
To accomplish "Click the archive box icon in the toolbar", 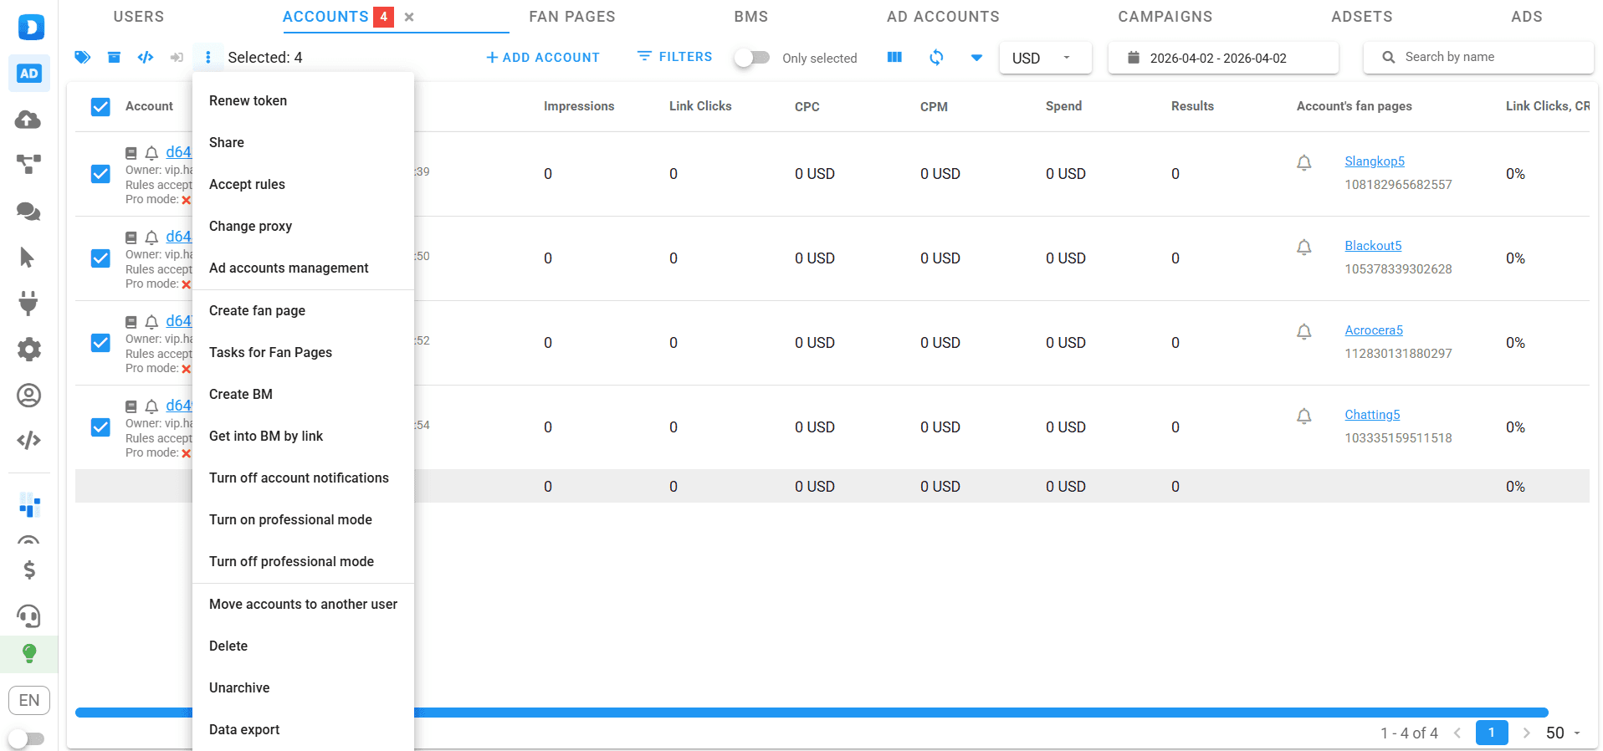I will [114, 57].
